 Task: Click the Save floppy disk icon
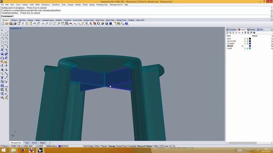[x=11, y=24]
